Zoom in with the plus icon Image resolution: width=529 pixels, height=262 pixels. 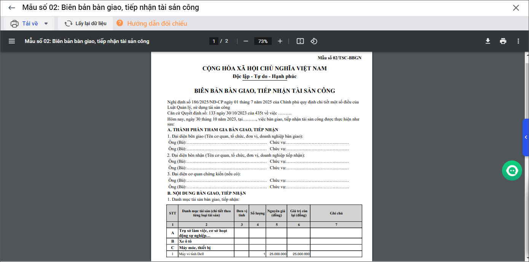click(280, 41)
